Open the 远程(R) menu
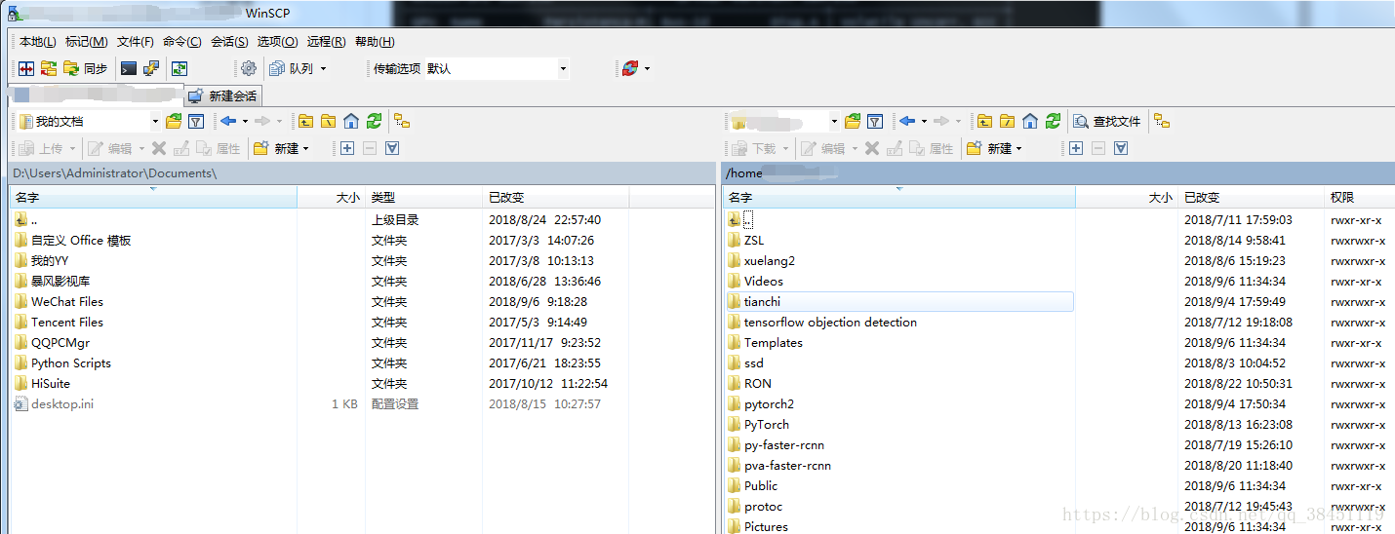Screen dimensions: 1395x534 click(x=326, y=41)
